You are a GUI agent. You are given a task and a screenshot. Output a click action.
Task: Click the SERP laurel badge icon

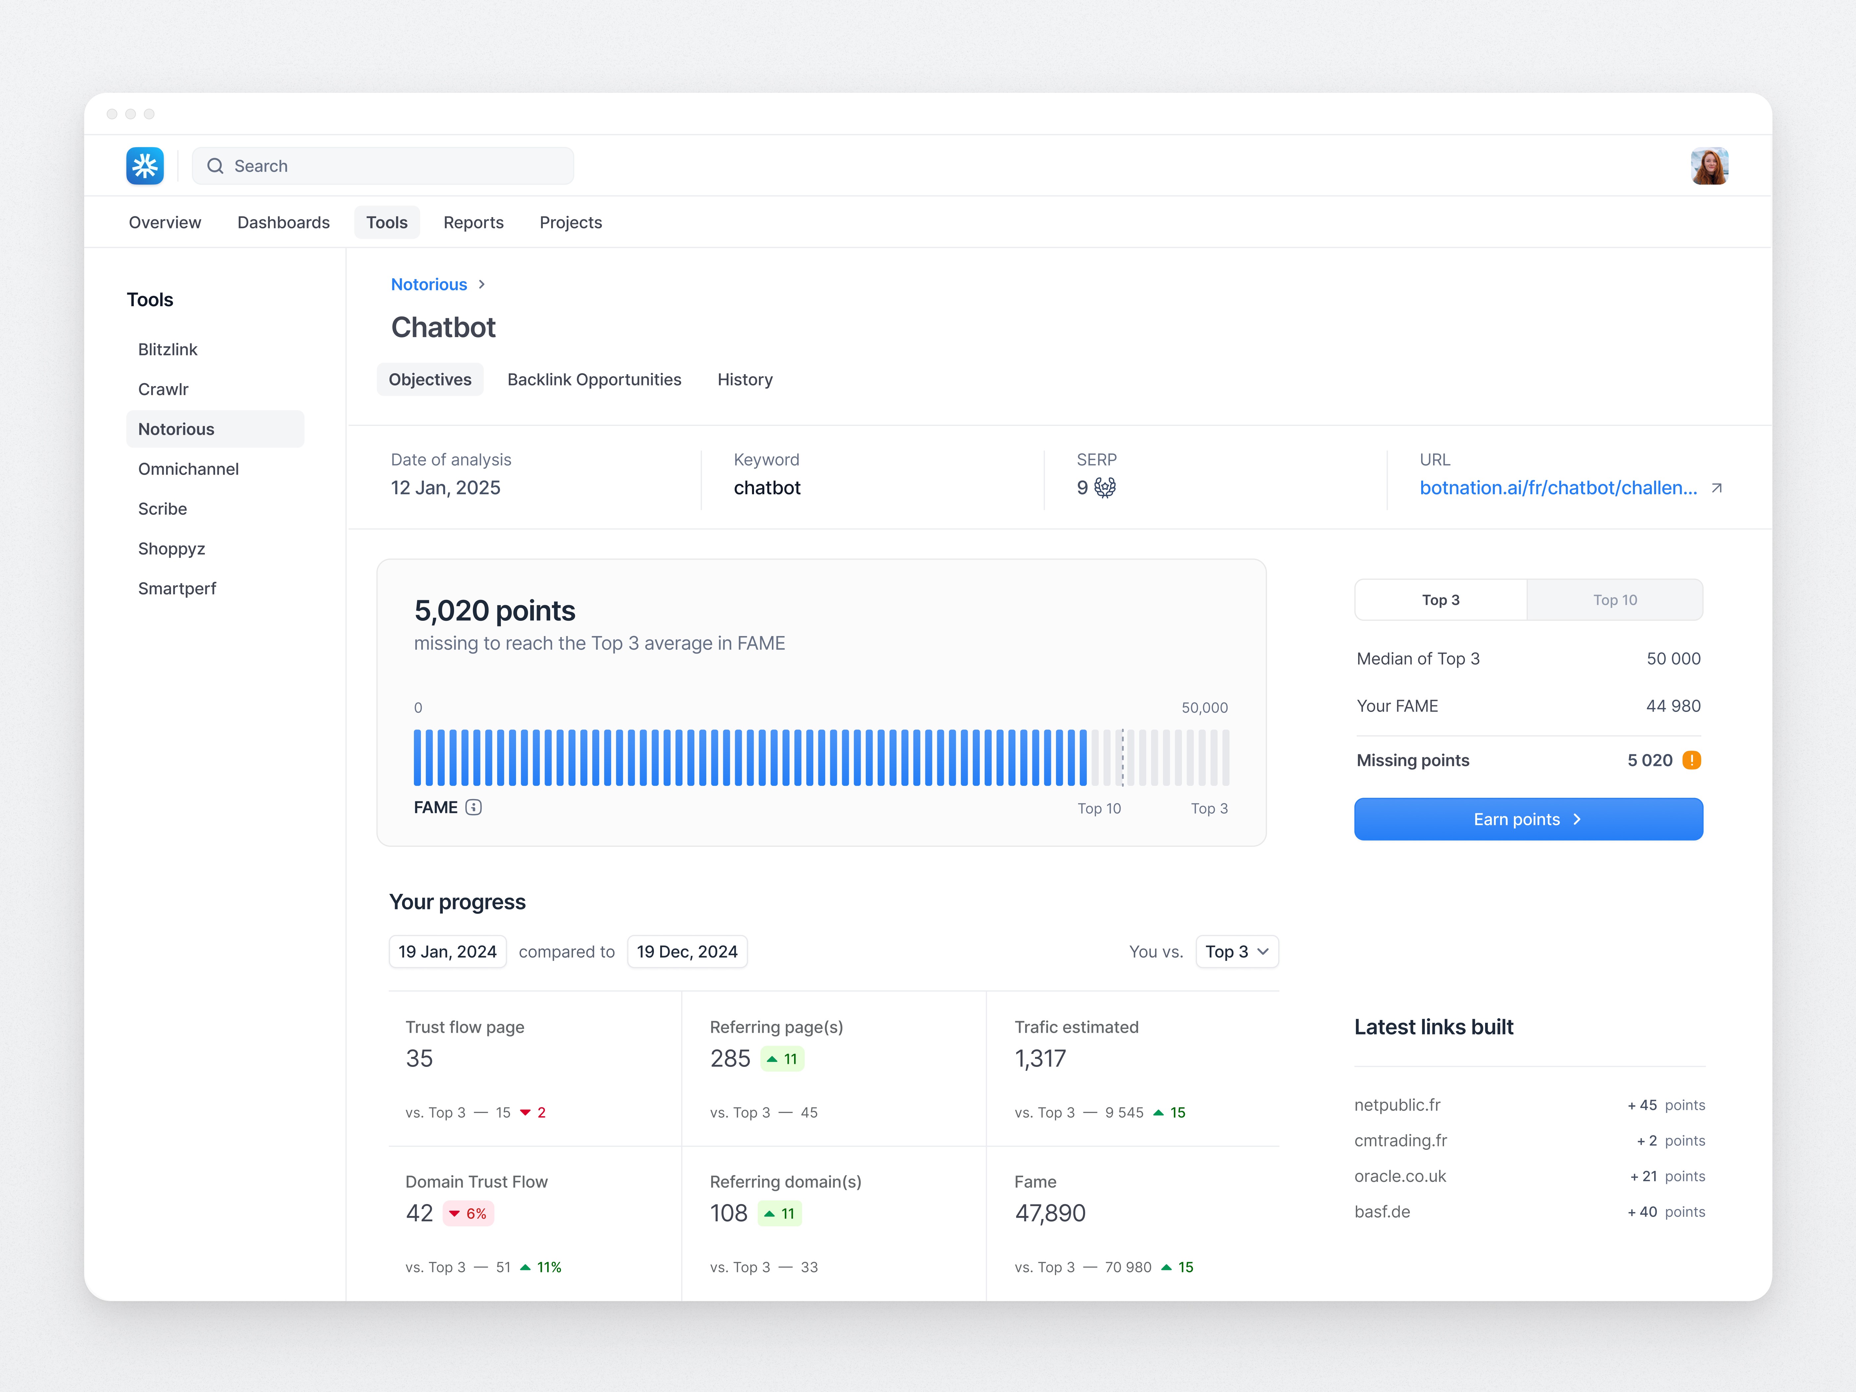click(x=1105, y=488)
